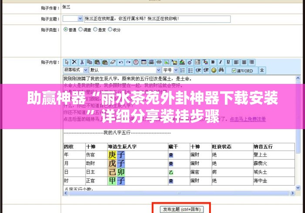305x213 pixels.
Task: Click the red circular stamp icon
Action: (x=136, y=62)
